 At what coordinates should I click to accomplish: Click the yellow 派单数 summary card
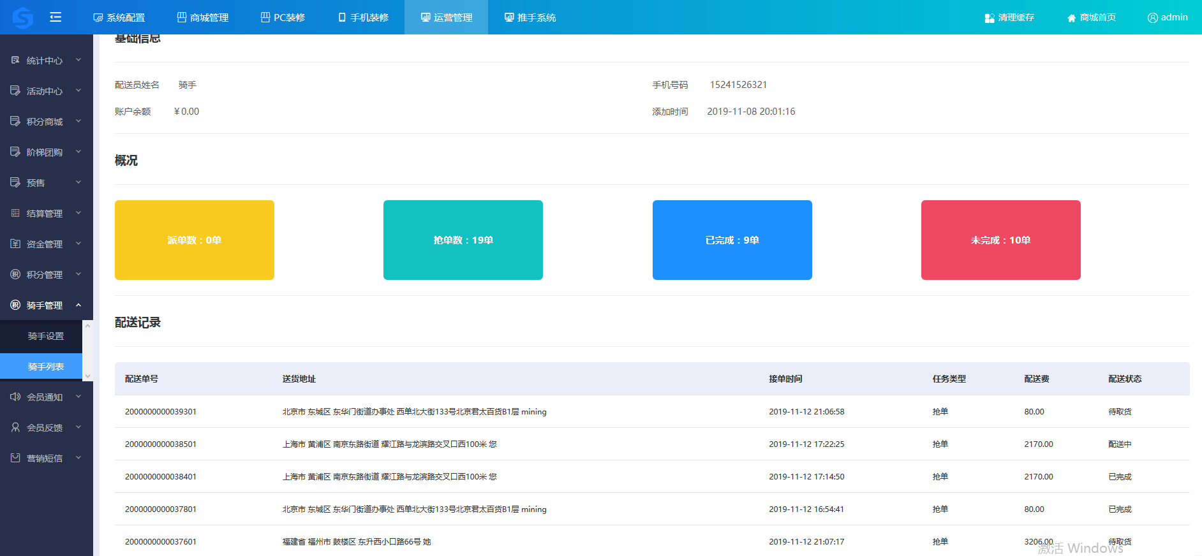tap(195, 240)
